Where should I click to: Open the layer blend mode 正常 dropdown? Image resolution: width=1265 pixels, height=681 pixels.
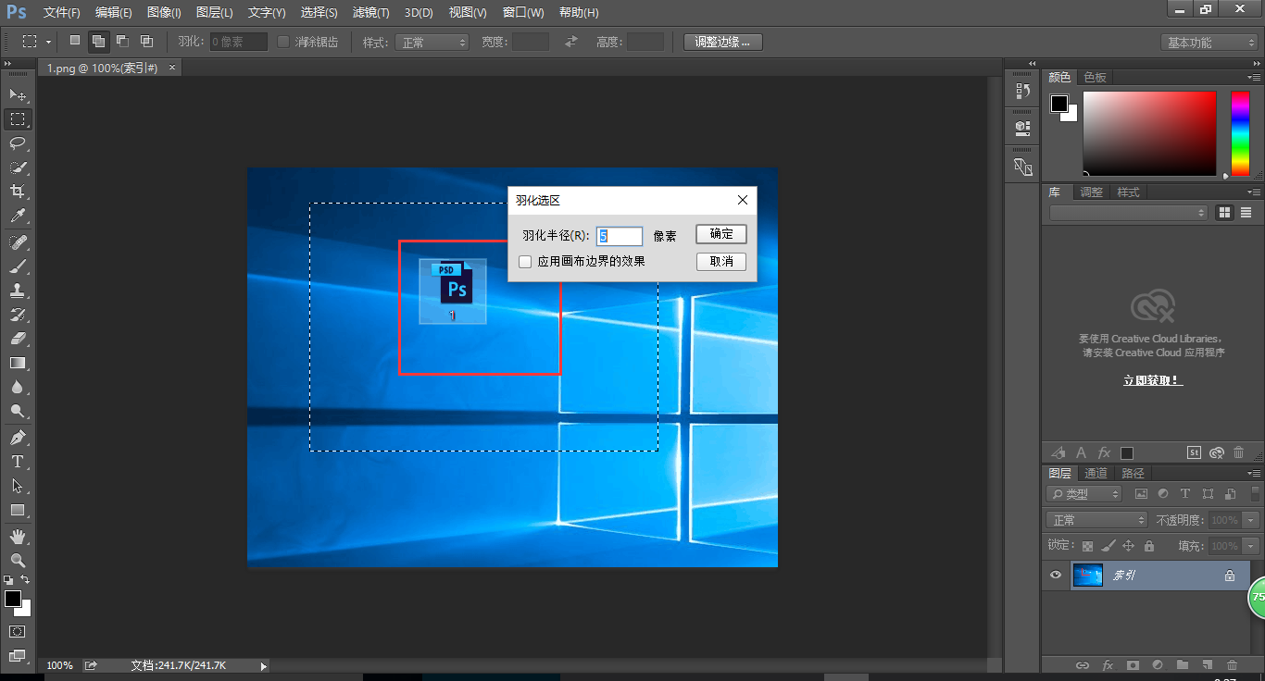click(1096, 520)
